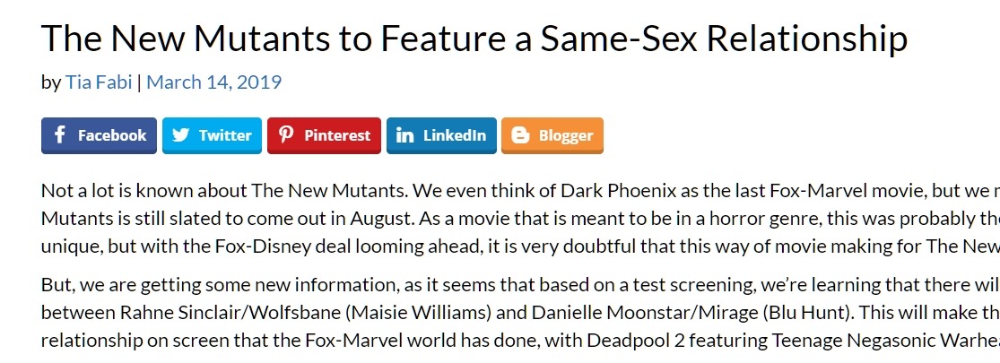
Task: Share article via the Facebook button label
Action: click(x=112, y=135)
